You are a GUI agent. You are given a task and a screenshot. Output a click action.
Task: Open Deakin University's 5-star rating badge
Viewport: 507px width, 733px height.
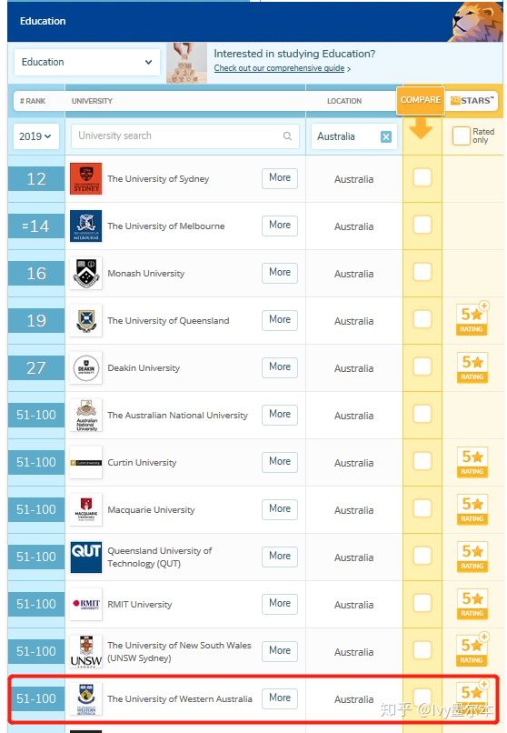[x=472, y=368]
